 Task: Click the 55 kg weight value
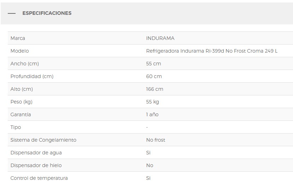pos(152,102)
